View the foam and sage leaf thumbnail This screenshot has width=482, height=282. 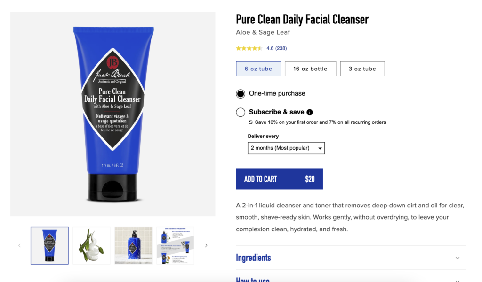pyautogui.click(x=91, y=245)
